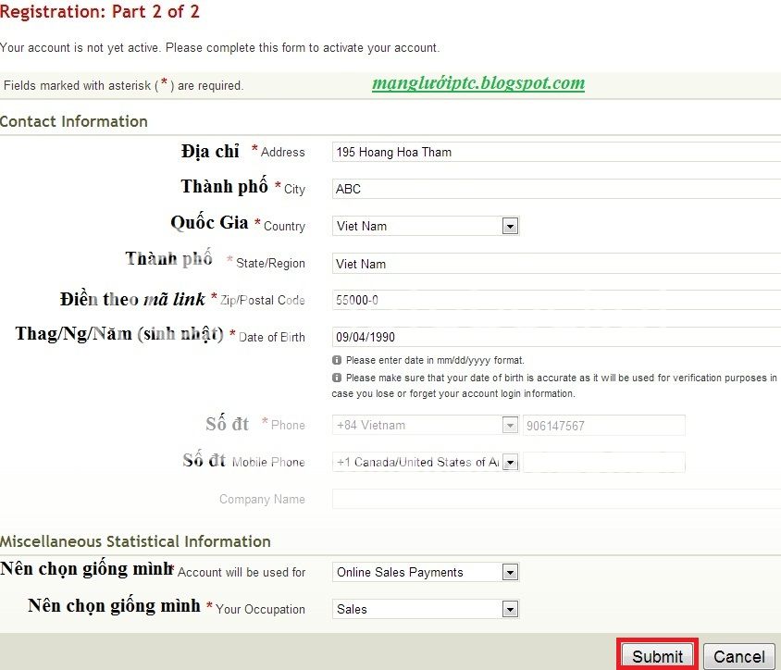781x670 pixels.
Task: Click the Phone number field showing 906147567
Action: [x=603, y=426]
